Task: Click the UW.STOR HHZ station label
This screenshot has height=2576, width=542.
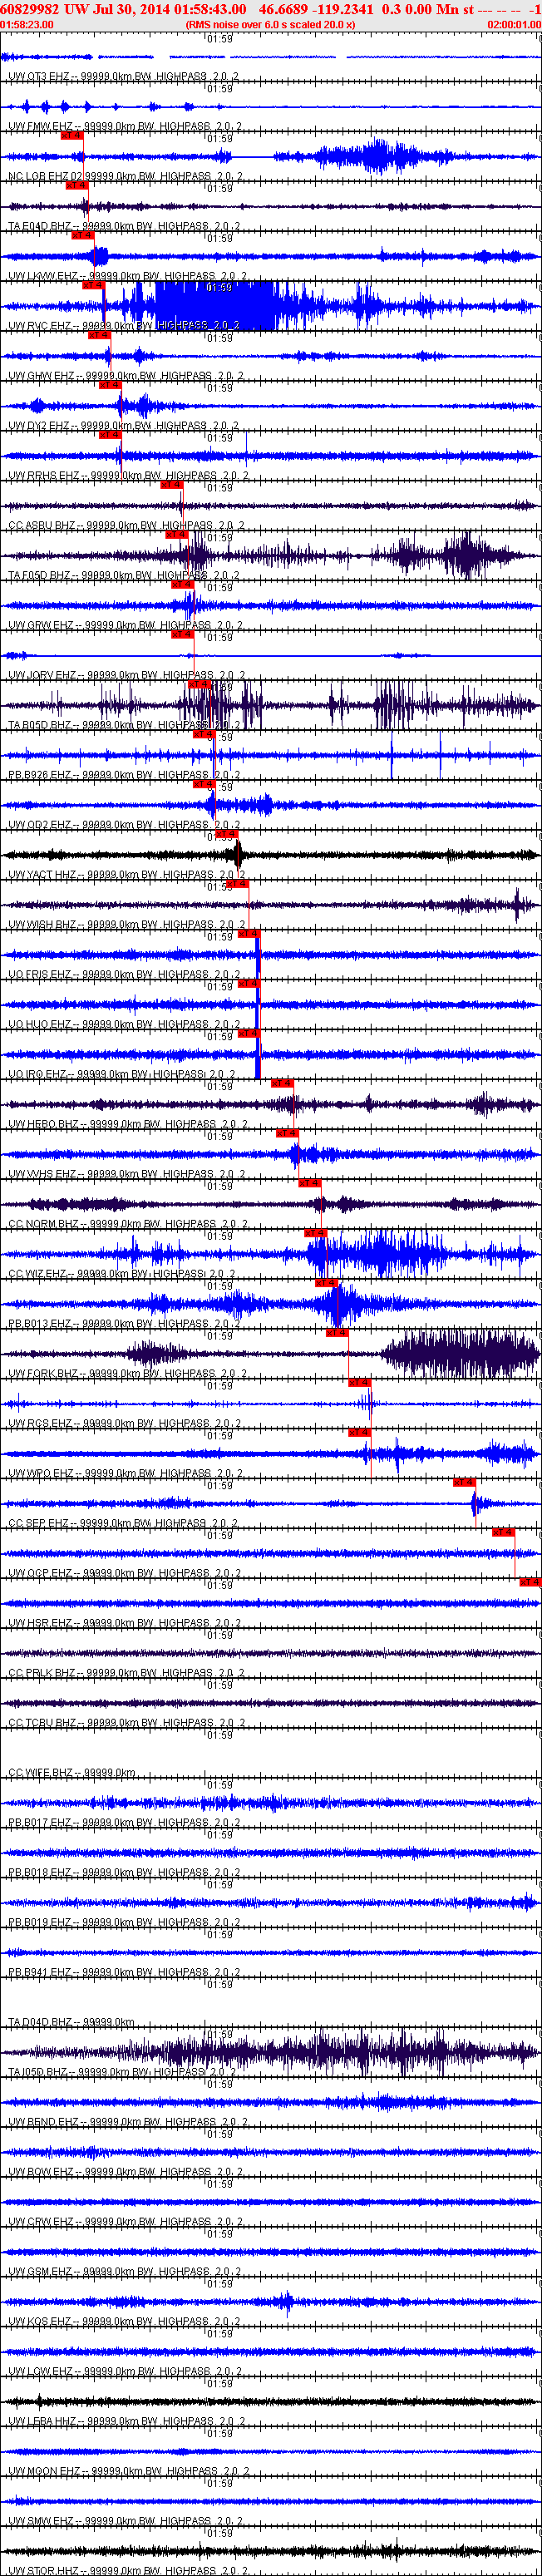Action: [40, 2570]
